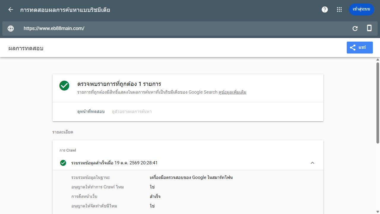The image size is (380, 214).
Task: Click the เข้าสู่ระบบ sign-in button
Action: (x=361, y=10)
